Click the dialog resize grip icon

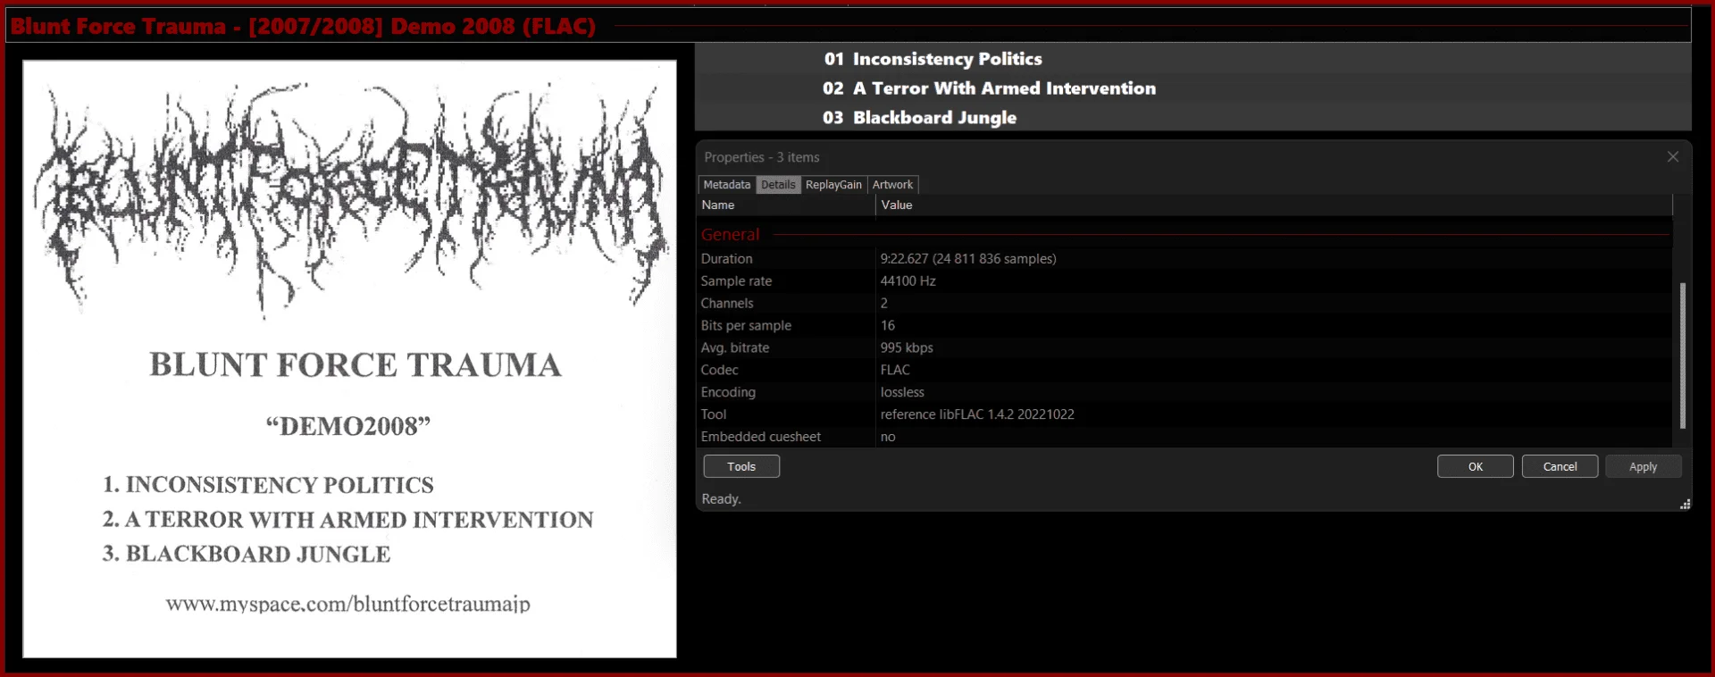point(1685,505)
